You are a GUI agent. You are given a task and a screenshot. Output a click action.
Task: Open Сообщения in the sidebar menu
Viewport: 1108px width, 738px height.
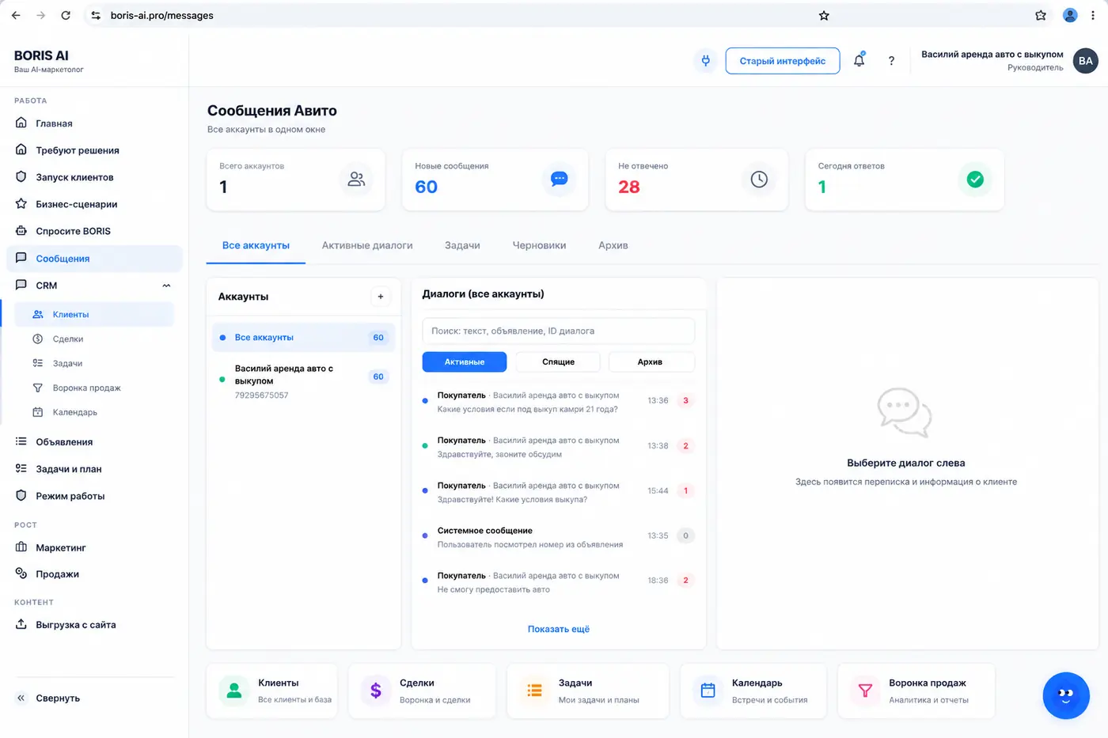click(94, 259)
